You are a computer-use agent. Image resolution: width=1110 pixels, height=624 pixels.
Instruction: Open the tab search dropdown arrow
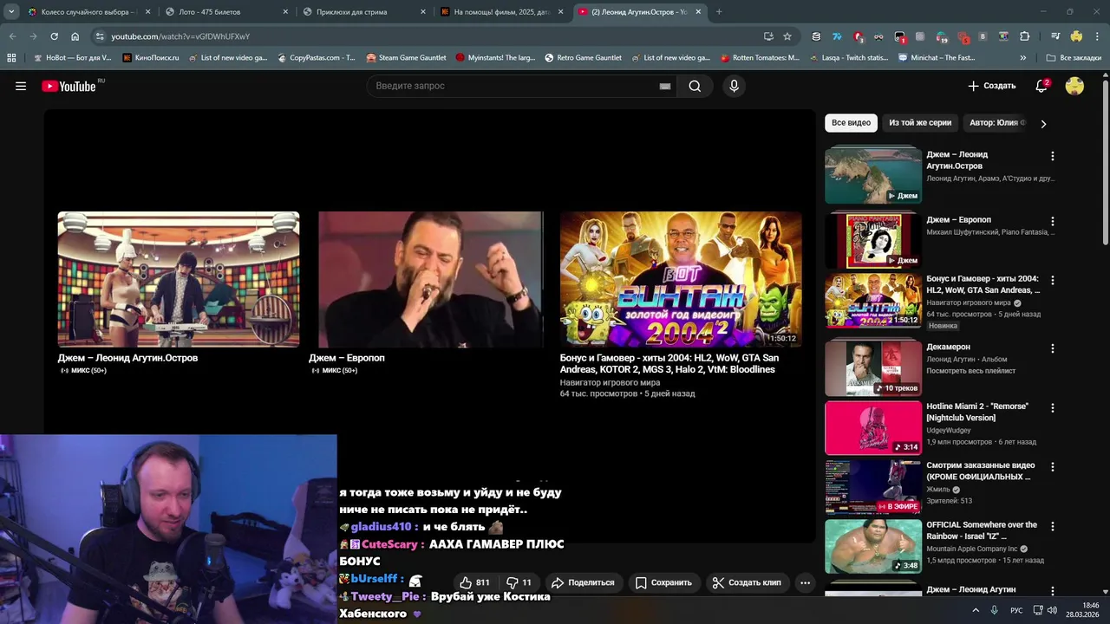coord(11,12)
